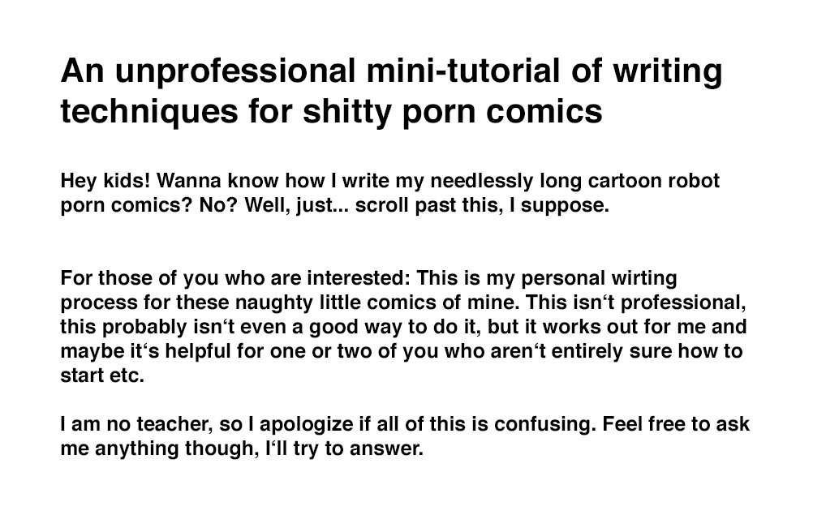The image size is (826, 528).
Task: Click the word 'writing' in the title
Action: (668, 71)
